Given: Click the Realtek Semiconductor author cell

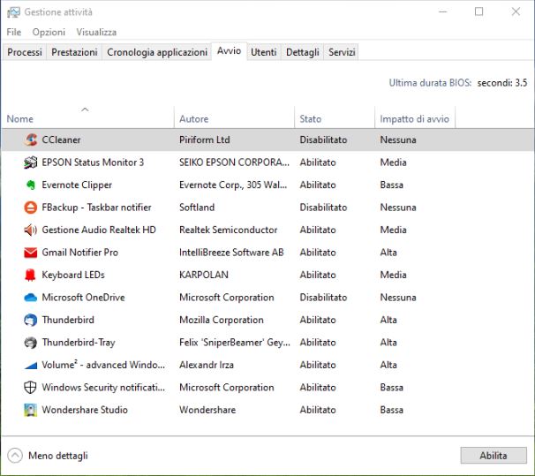Looking at the screenshot, I should [229, 230].
